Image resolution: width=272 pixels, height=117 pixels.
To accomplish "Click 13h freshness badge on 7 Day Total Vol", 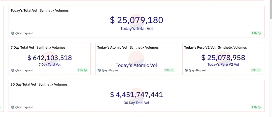I will pyautogui.click(x=82, y=70).
